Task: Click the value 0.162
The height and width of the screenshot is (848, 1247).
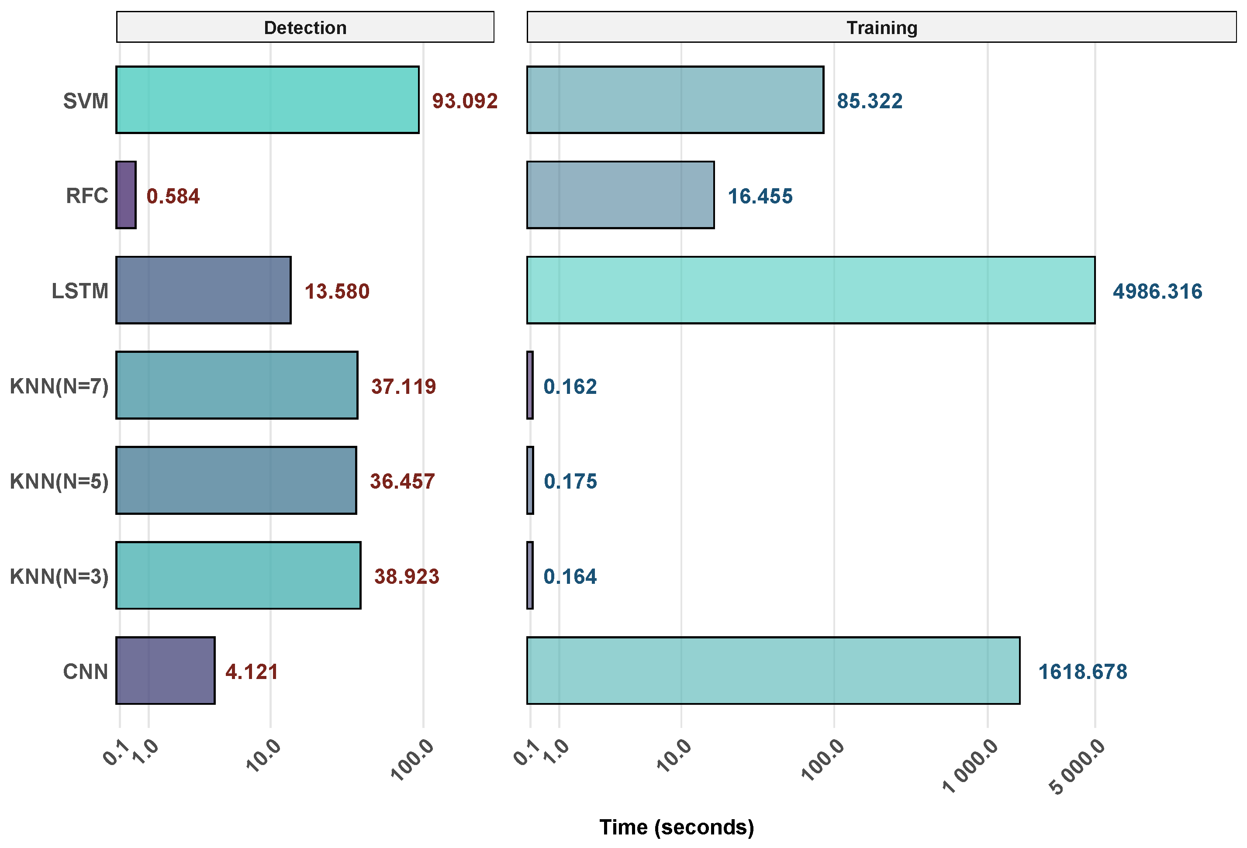Action: pyautogui.click(x=570, y=386)
